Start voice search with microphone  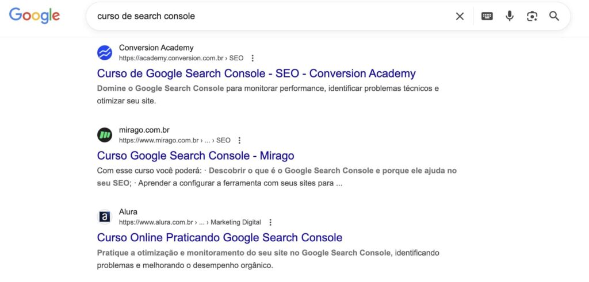coord(510,16)
